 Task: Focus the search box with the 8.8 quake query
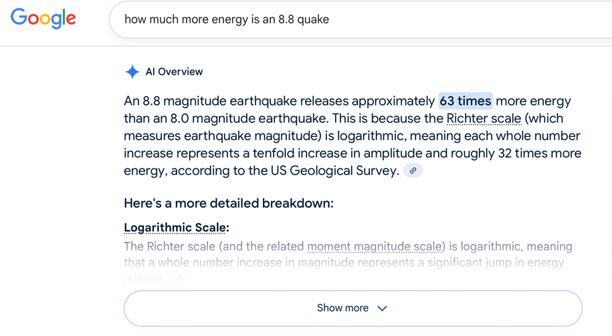(x=361, y=19)
